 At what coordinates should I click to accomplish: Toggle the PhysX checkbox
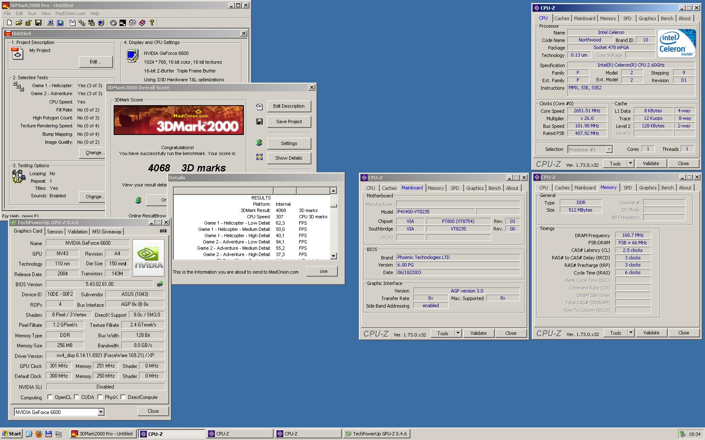pyautogui.click(x=100, y=397)
